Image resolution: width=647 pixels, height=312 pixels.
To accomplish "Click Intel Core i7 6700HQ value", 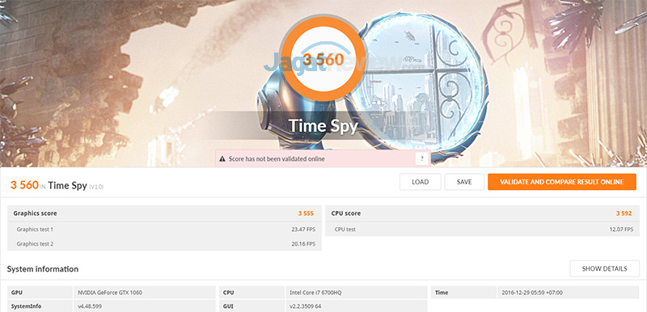I will click(x=315, y=293).
